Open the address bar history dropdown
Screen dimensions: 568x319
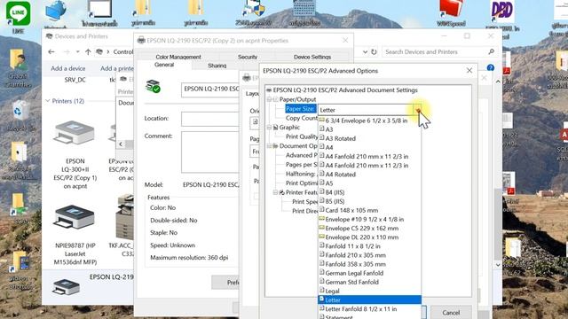(x=365, y=52)
